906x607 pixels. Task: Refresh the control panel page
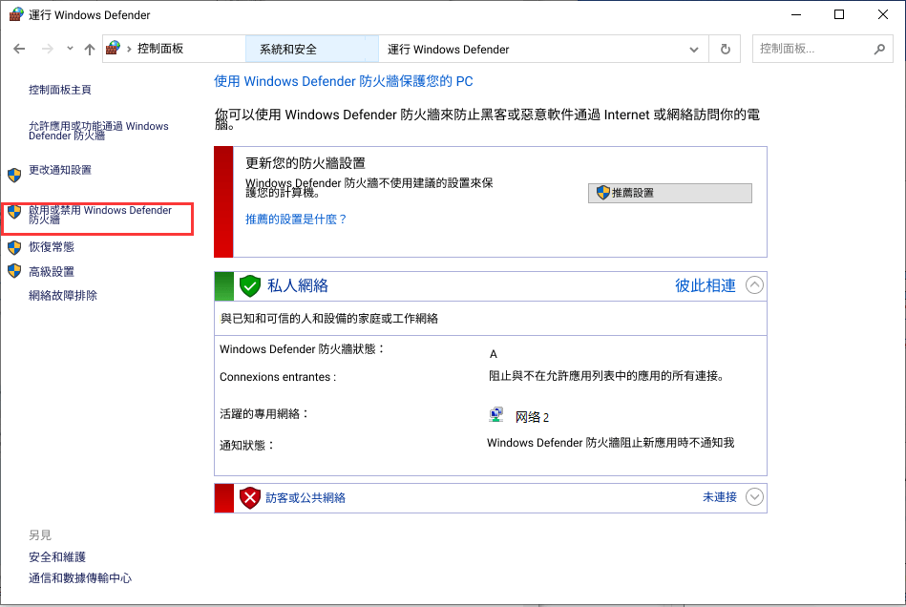726,49
